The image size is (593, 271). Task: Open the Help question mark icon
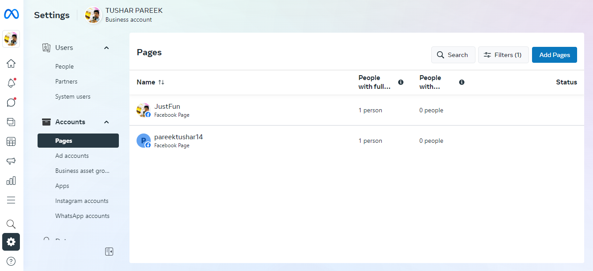click(x=11, y=261)
